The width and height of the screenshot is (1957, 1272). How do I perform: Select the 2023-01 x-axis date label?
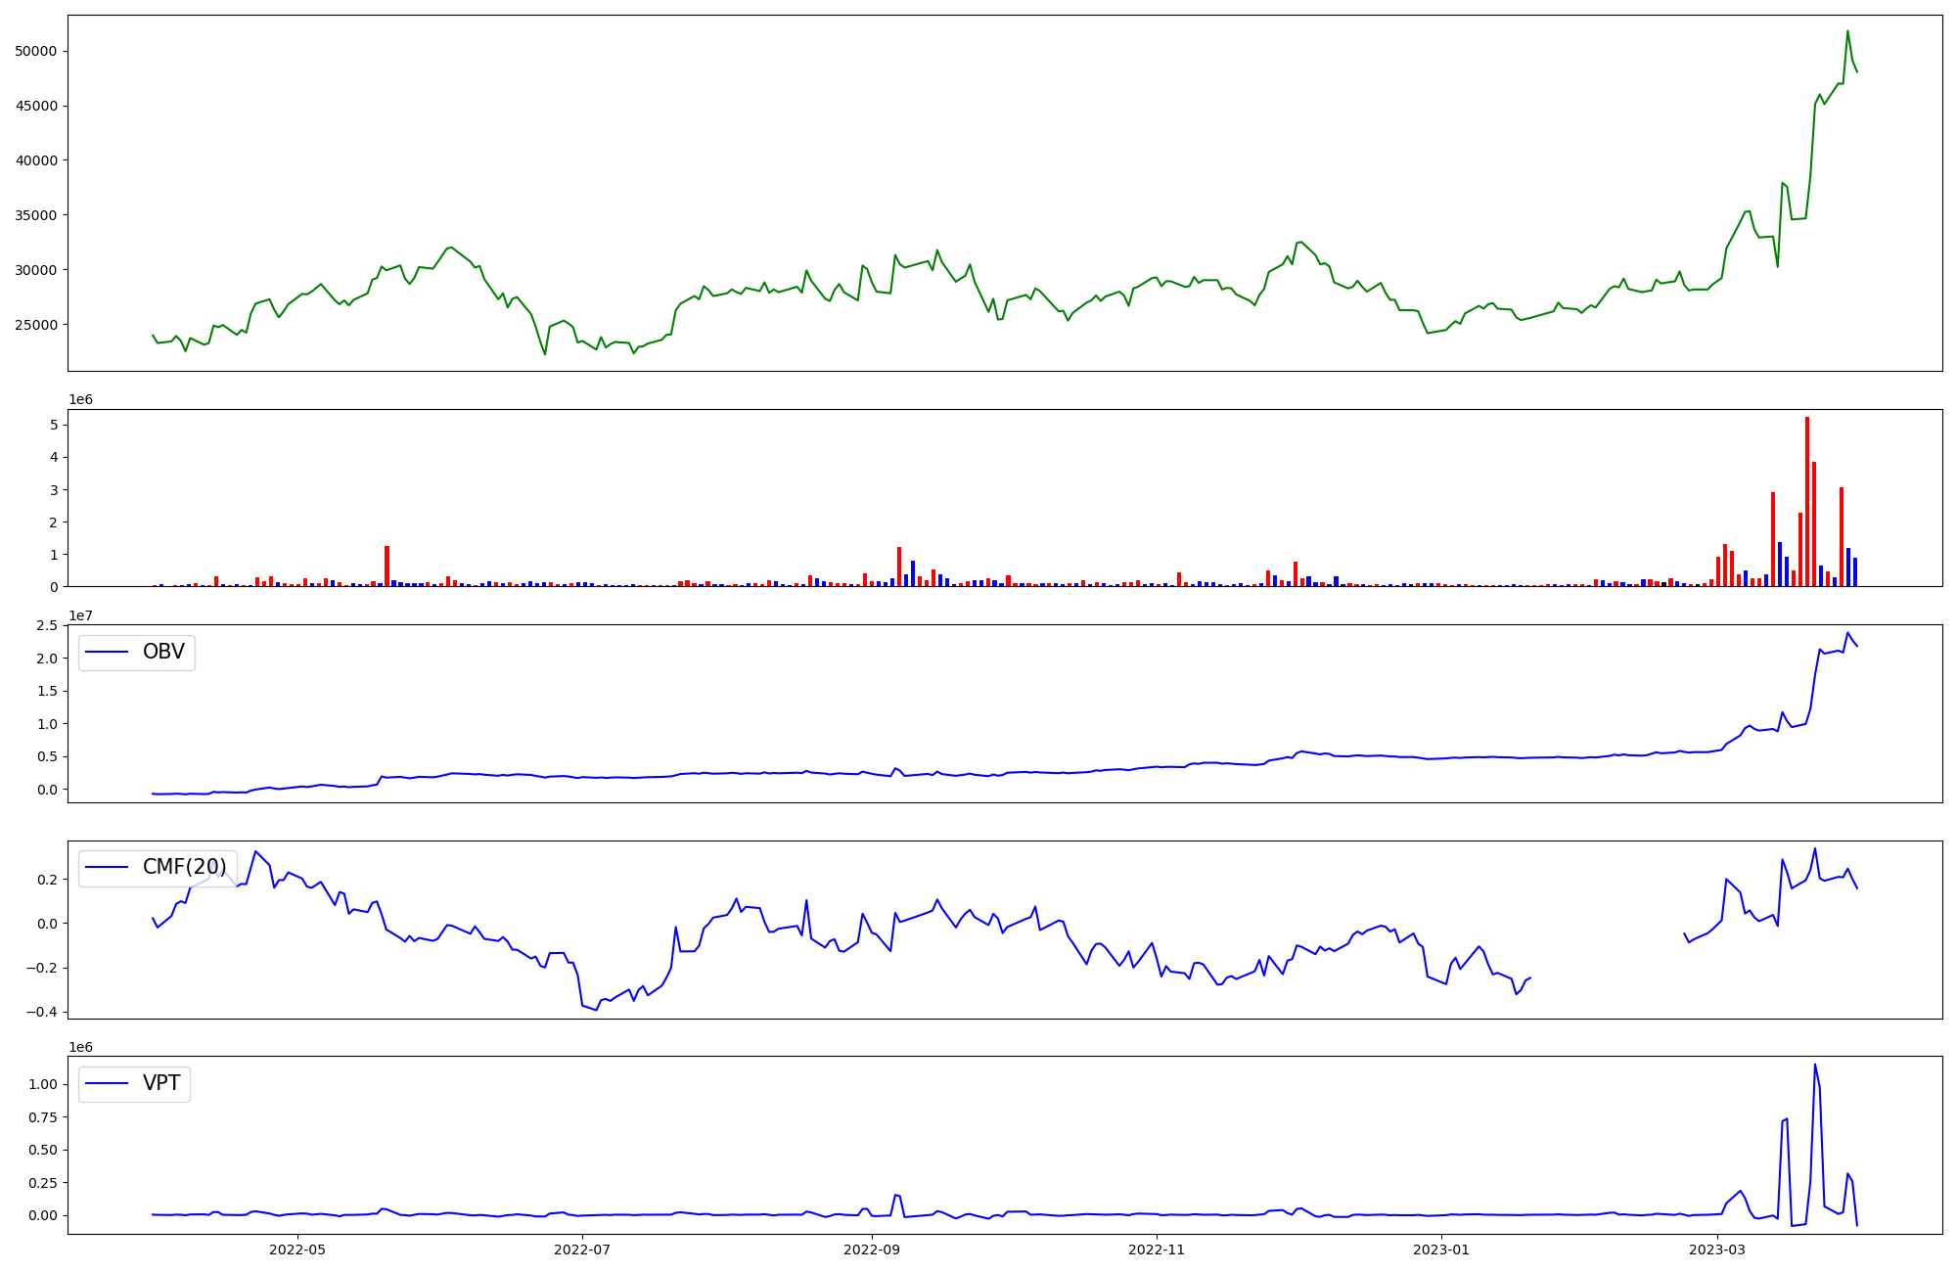click(1441, 1249)
